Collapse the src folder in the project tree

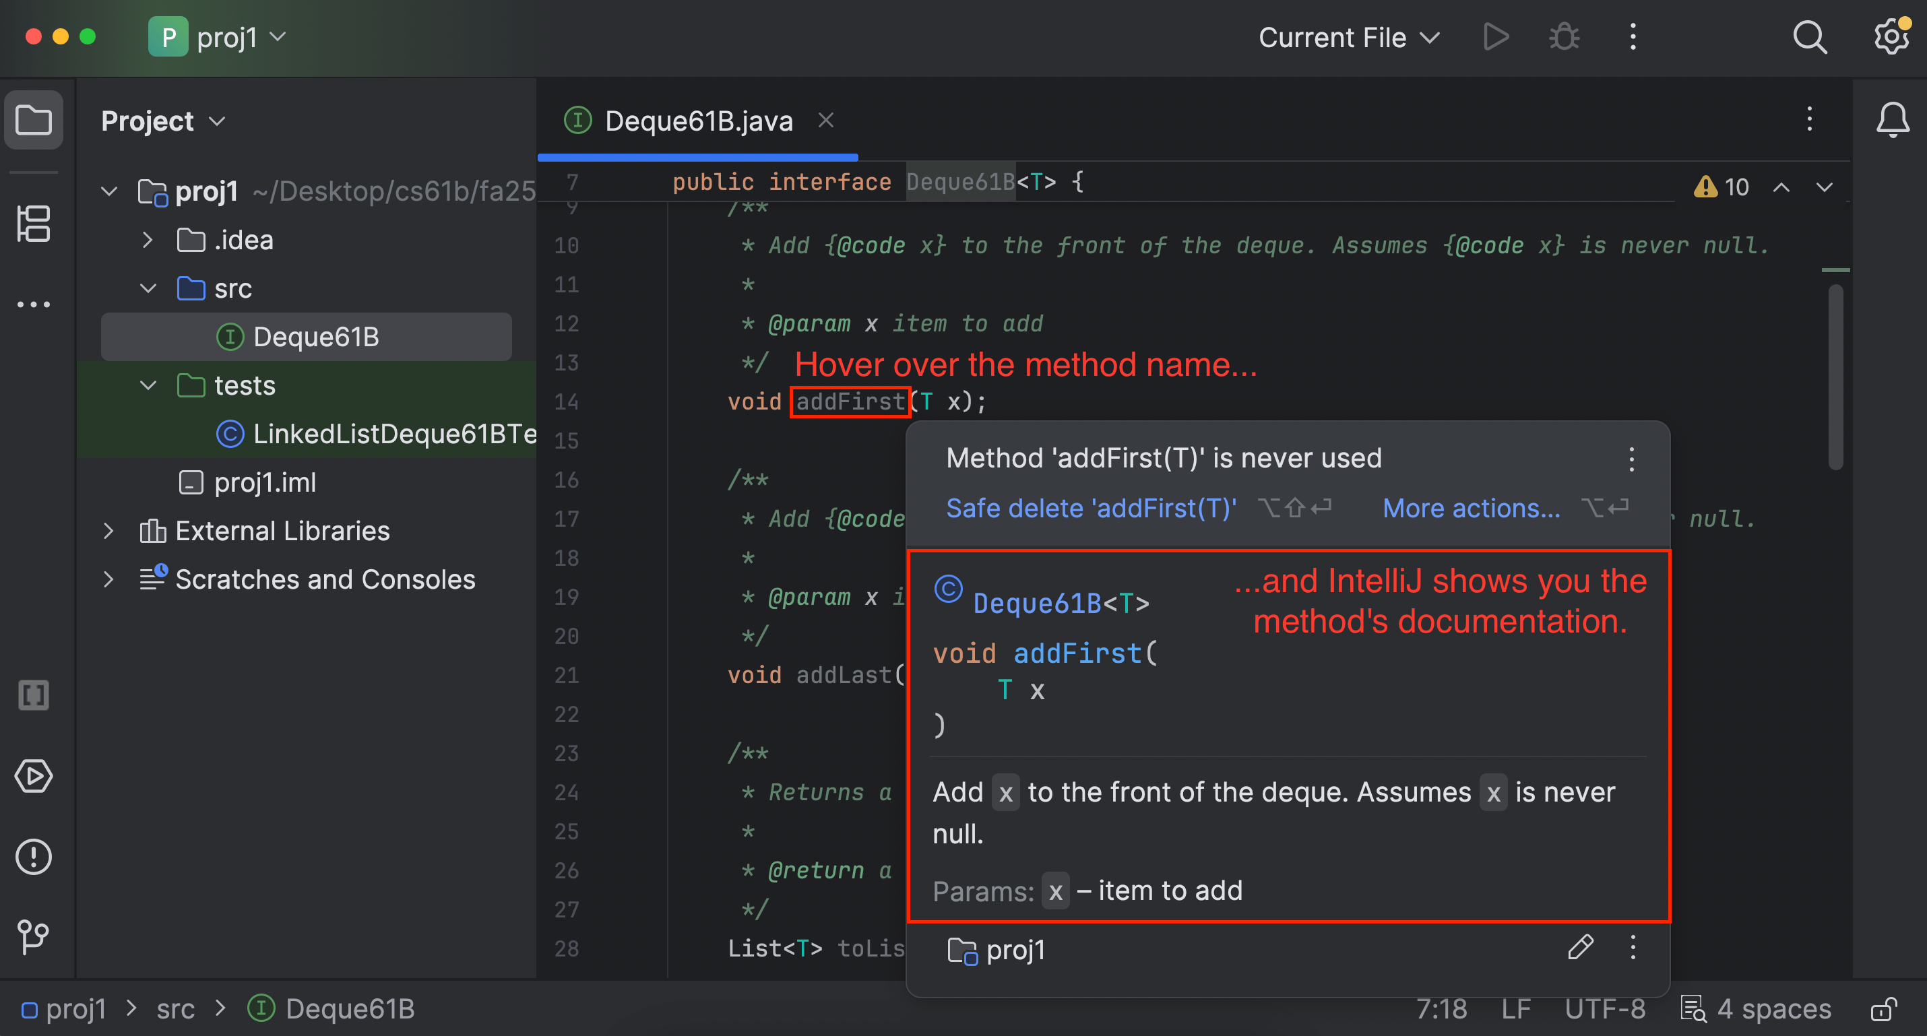click(x=148, y=288)
